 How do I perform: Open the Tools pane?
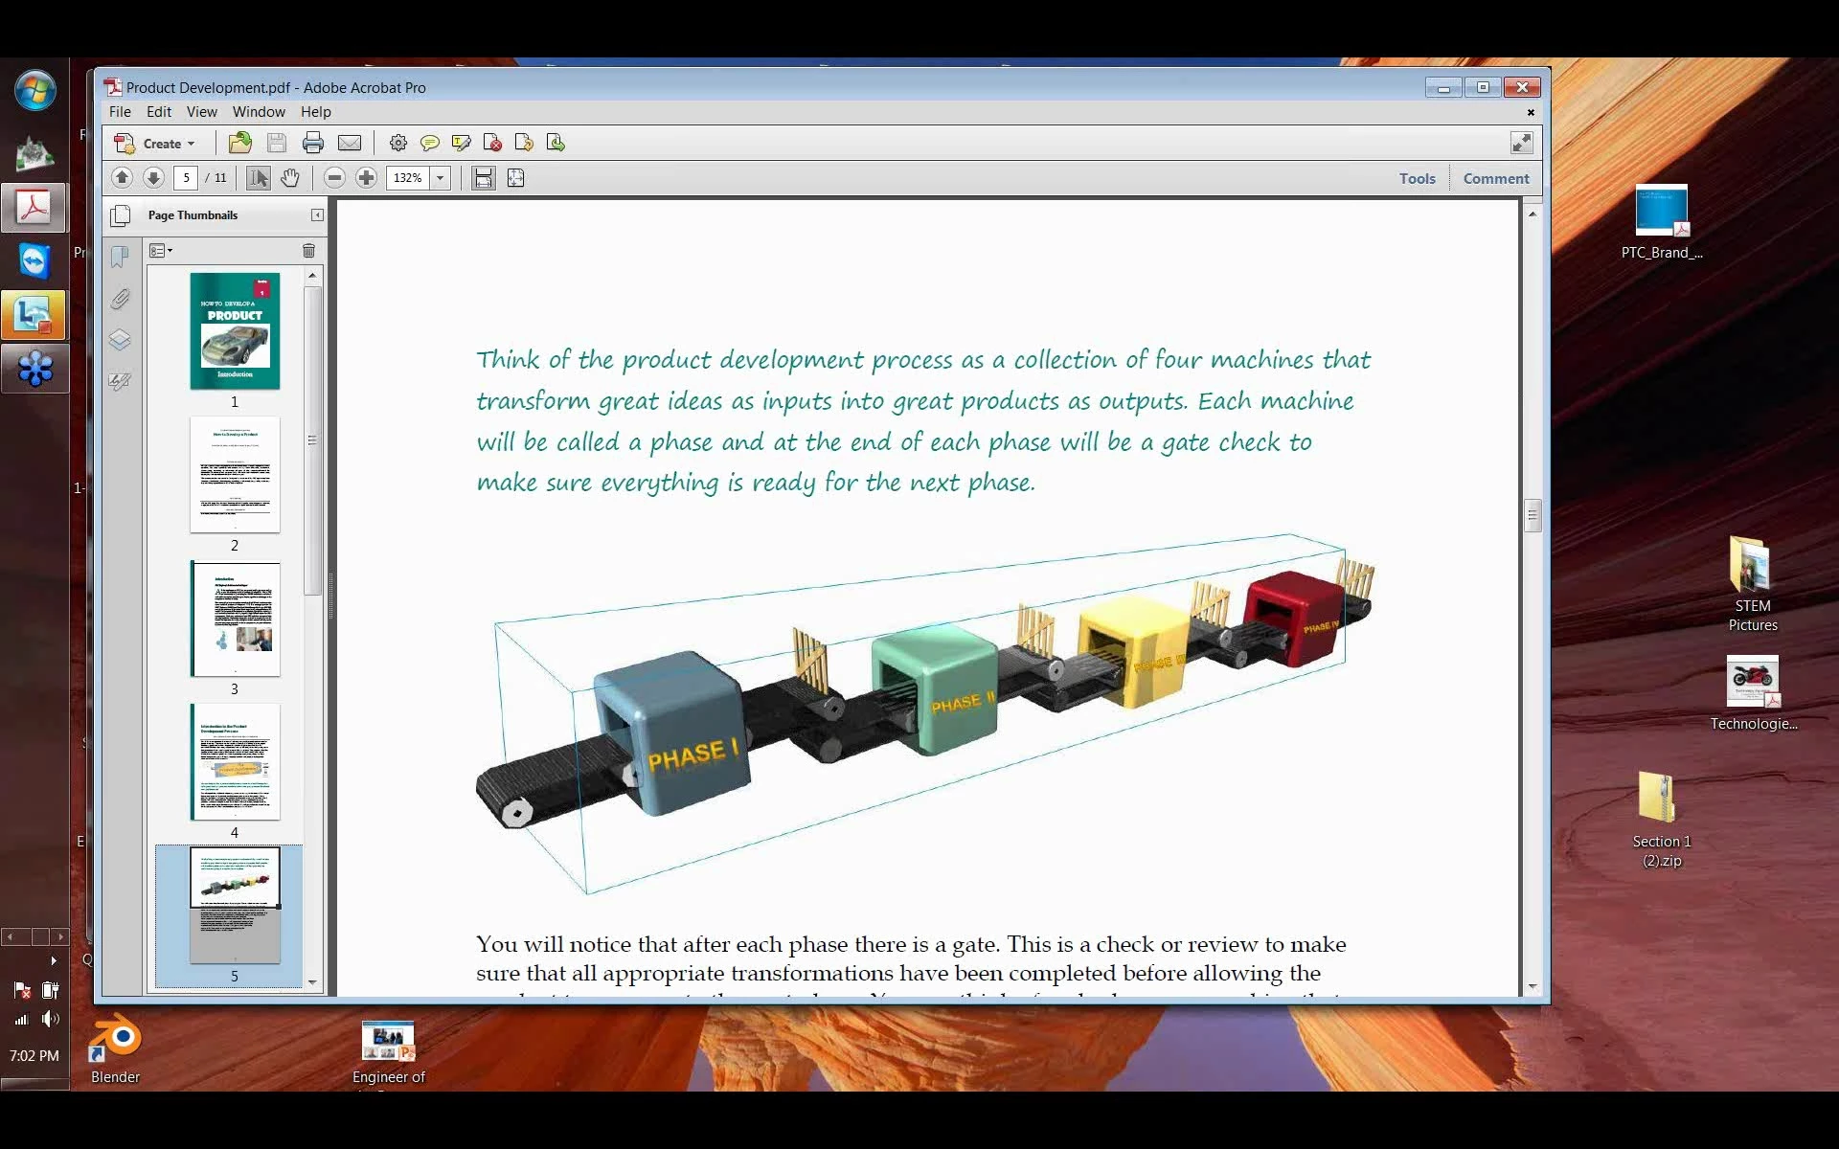[x=1417, y=178]
